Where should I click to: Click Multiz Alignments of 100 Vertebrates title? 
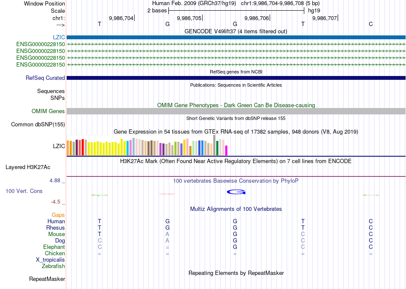tap(236, 209)
